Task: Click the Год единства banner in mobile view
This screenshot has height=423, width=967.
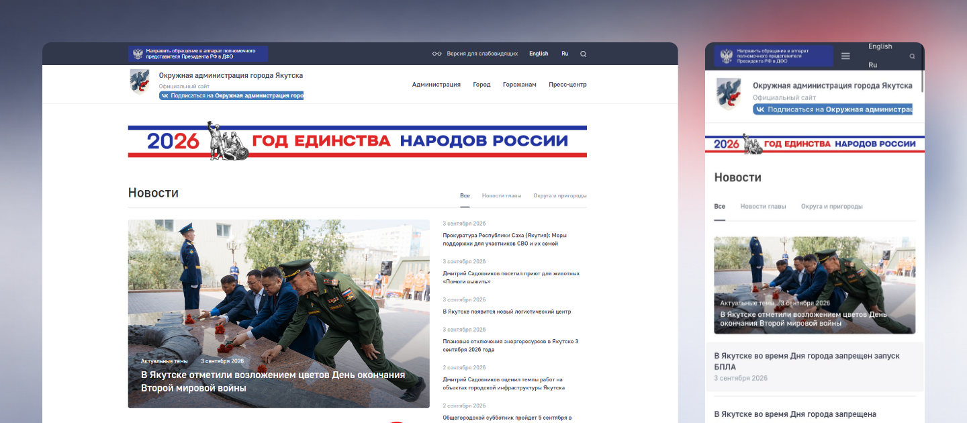Action: pyautogui.click(x=815, y=144)
